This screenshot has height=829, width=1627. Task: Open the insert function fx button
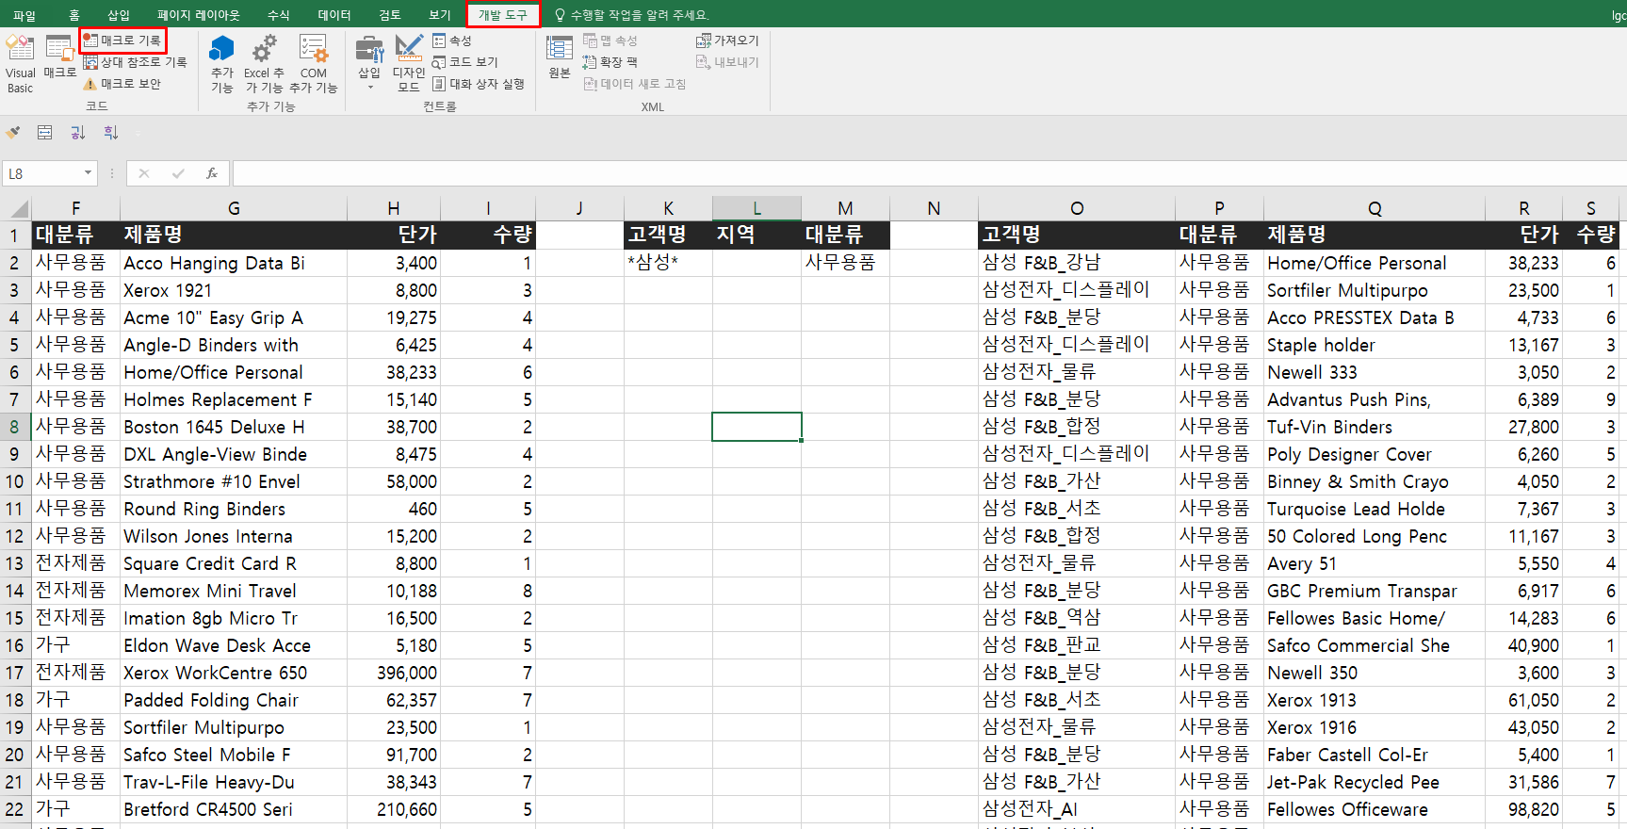click(212, 173)
